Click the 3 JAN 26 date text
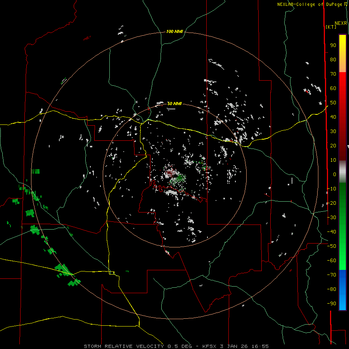The width and height of the screenshot is (349, 349). (x=234, y=346)
